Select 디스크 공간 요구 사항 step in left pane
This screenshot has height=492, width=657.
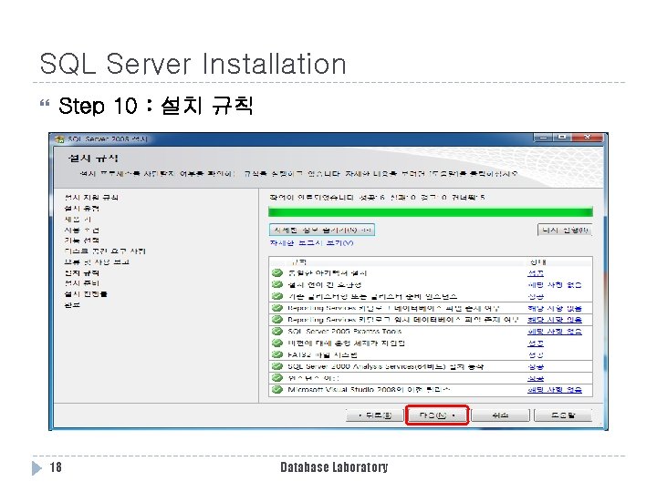tap(105, 251)
